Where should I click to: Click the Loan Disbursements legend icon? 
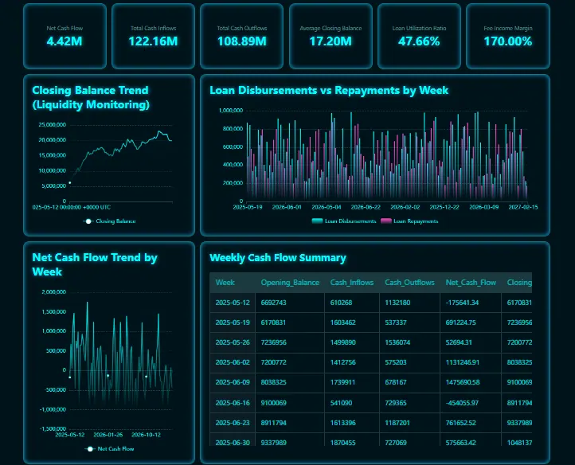coord(318,221)
